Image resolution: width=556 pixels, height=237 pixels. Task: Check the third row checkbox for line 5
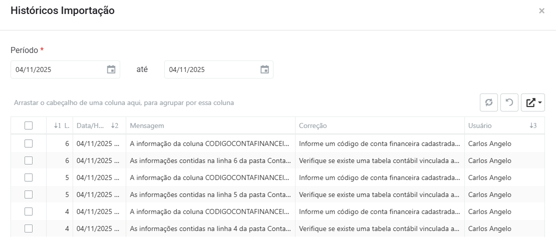(29, 177)
